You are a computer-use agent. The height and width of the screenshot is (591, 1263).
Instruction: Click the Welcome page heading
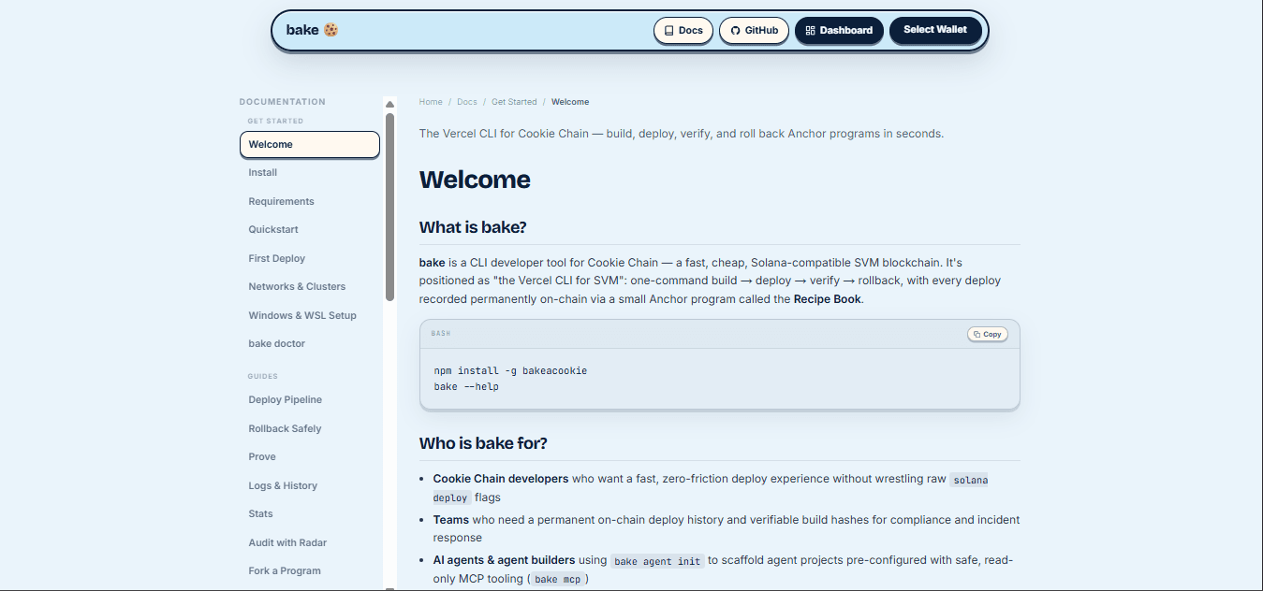click(x=475, y=180)
